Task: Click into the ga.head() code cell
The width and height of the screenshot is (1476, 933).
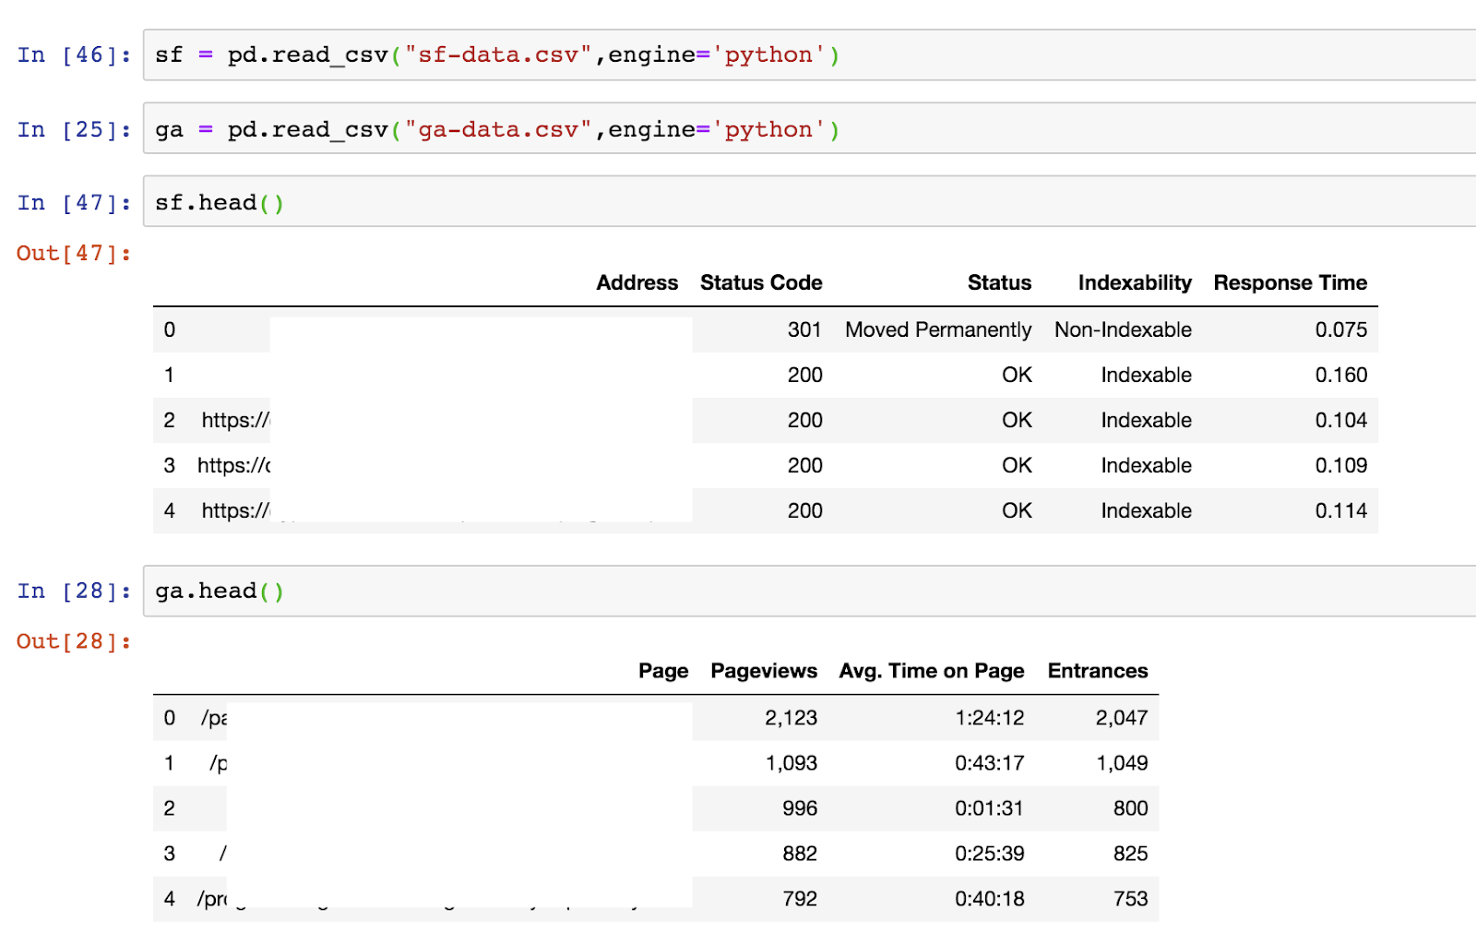Action: tap(808, 591)
